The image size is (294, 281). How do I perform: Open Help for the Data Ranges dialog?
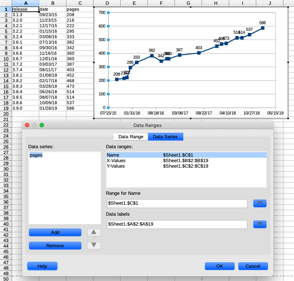(x=42, y=266)
